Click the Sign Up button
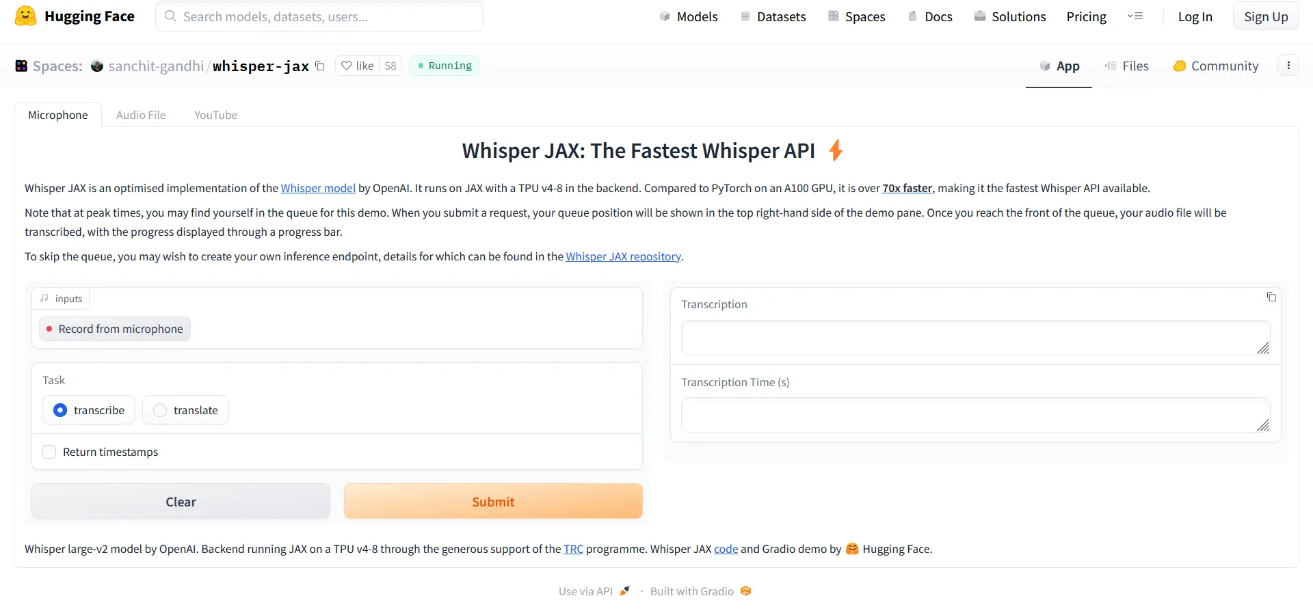The height and width of the screenshot is (611, 1313). [1266, 16]
